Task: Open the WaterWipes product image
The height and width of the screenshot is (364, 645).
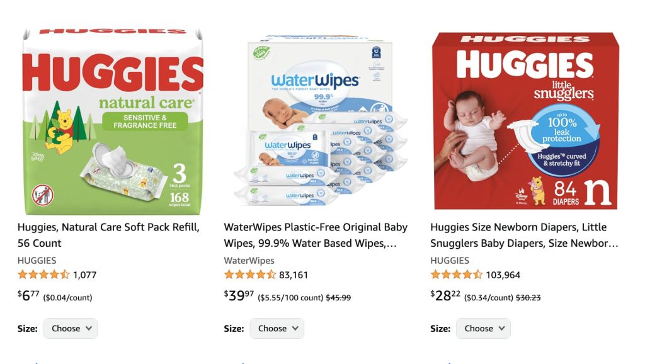Action: pos(319,120)
